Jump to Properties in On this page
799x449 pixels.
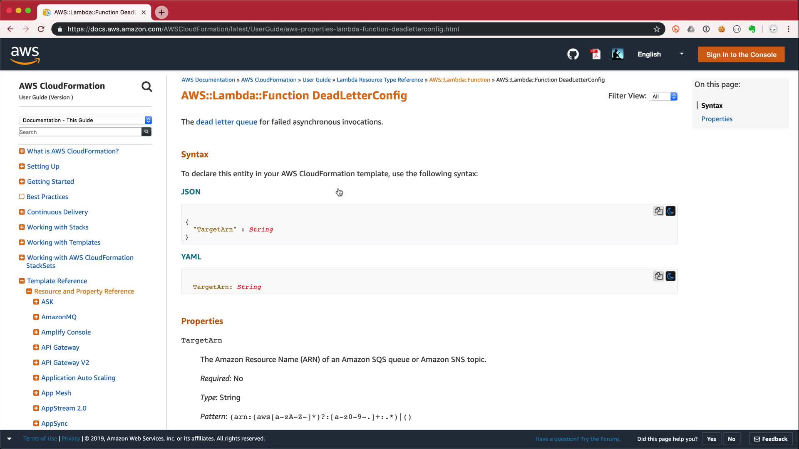[x=717, y=119]
